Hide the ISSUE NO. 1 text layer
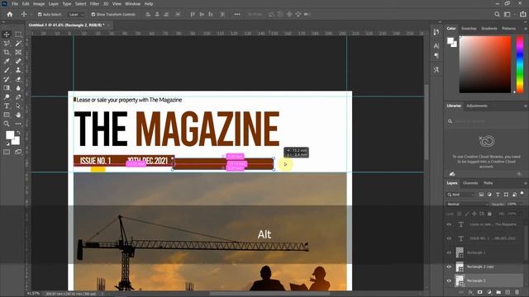529x297 pixels. (449, 238)
